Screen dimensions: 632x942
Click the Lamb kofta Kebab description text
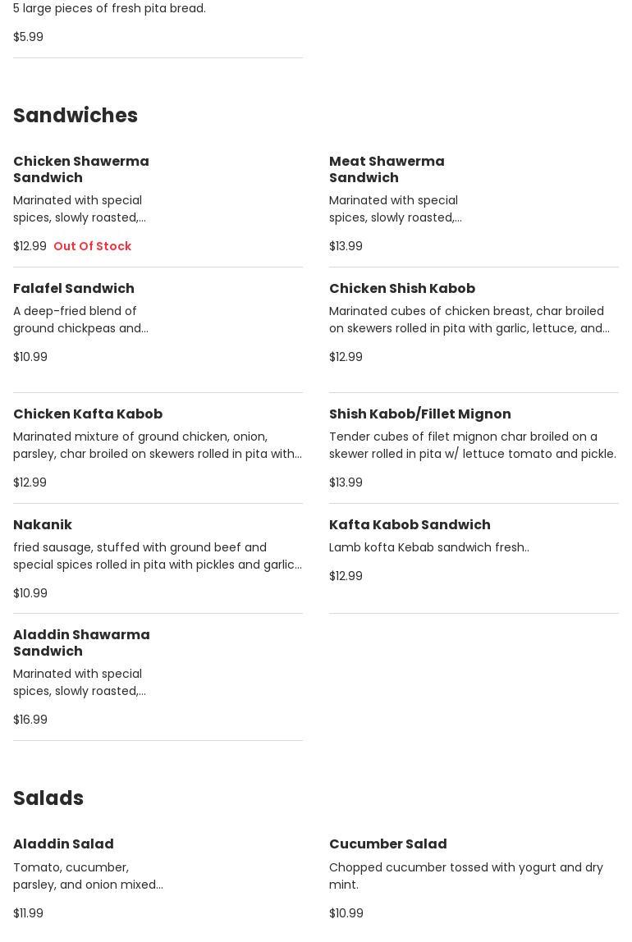point(429,547)
